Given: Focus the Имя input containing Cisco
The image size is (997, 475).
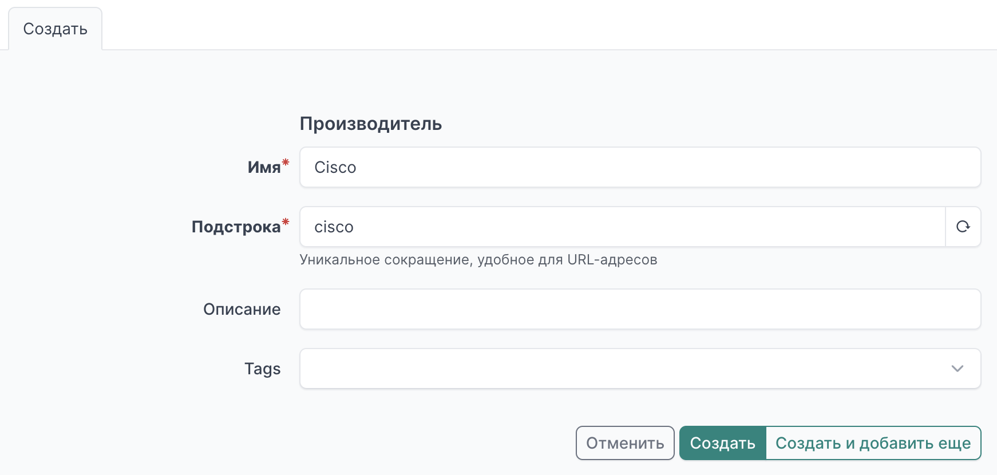Looking at the screenshot, I should pyautogui.click(x=640, y=167).
